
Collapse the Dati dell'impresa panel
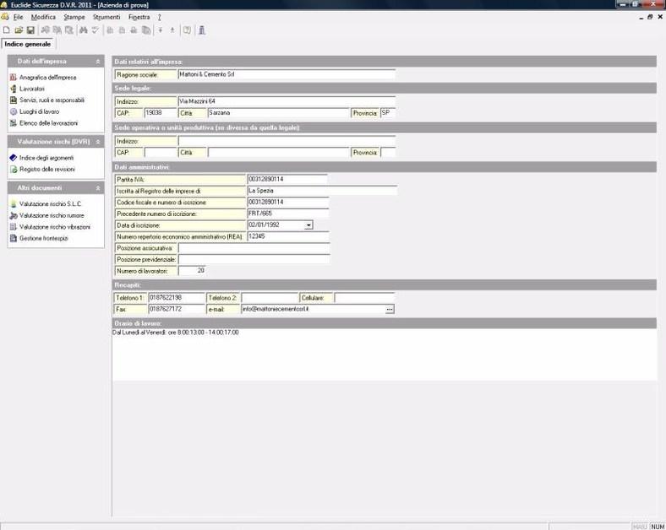click(99, 62)
